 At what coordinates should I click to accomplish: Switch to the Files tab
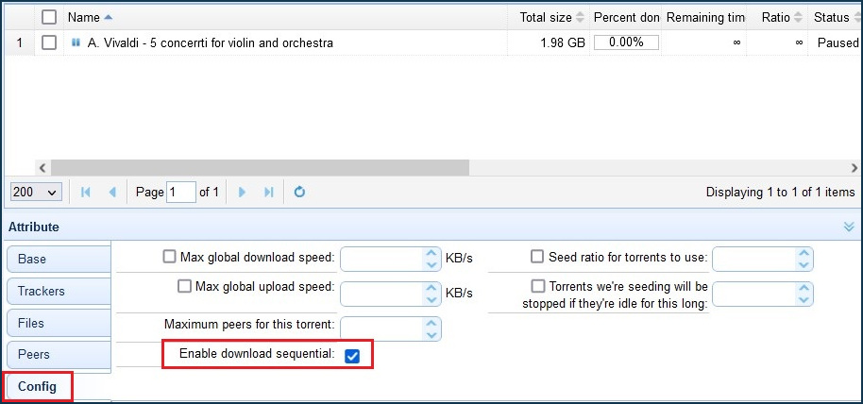point(59,323)
